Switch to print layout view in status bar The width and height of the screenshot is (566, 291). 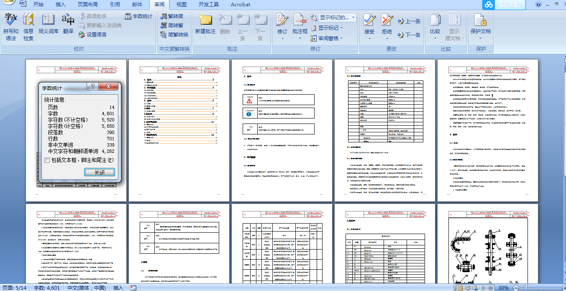tap(460, 288)
